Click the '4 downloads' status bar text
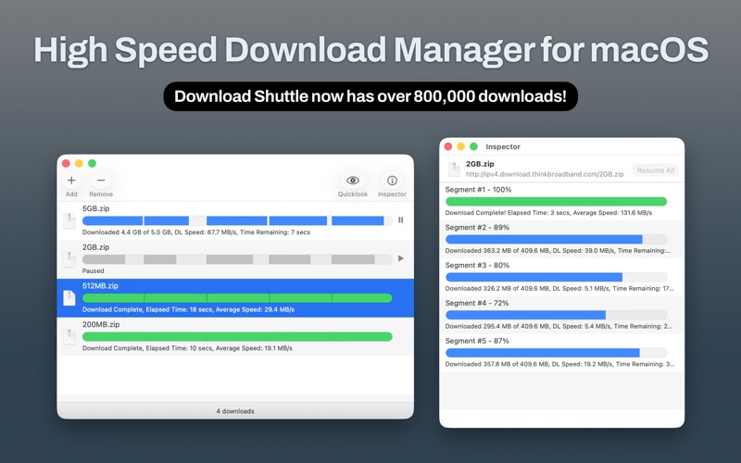This screenshot has height=463, width=741. 235,411
